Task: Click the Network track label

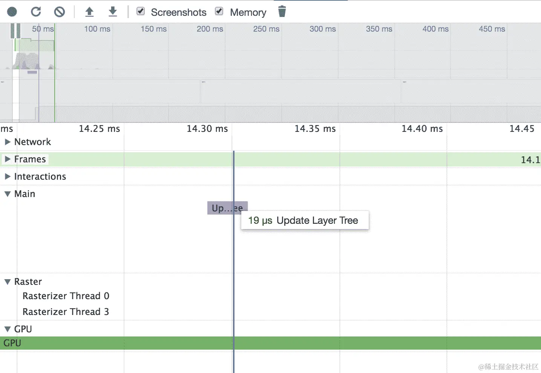Action: 32,142
